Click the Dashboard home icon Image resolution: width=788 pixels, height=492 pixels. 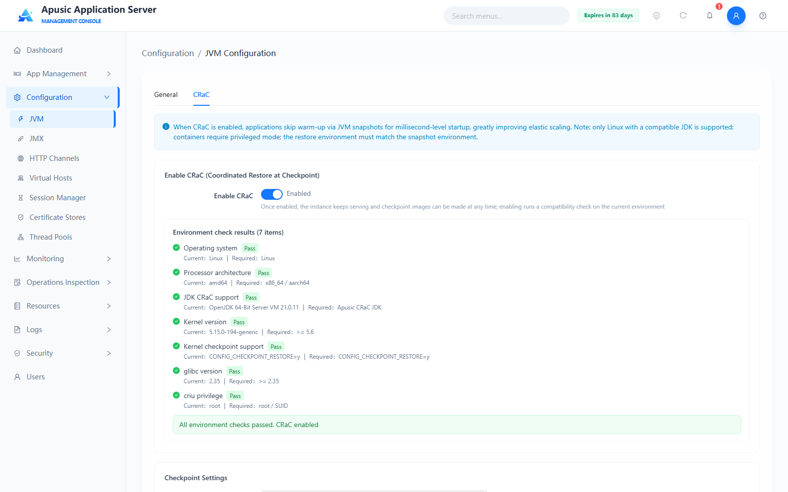click(17, 50)
